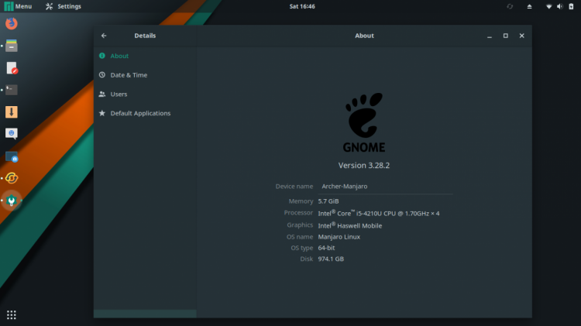Click the Details header title
The height and width of the screenshot is (326, 581).
pyautogui.click(x=145, y=36)
